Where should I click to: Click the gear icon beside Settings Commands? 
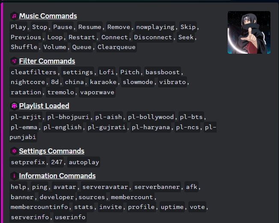(x=14, y=151)
